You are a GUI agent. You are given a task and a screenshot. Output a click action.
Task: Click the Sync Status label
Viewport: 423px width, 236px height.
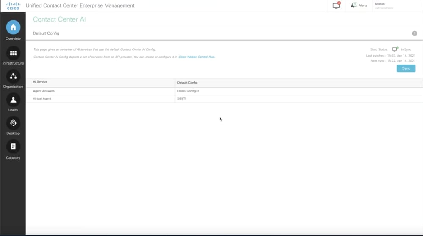click(x=379, y=49)
